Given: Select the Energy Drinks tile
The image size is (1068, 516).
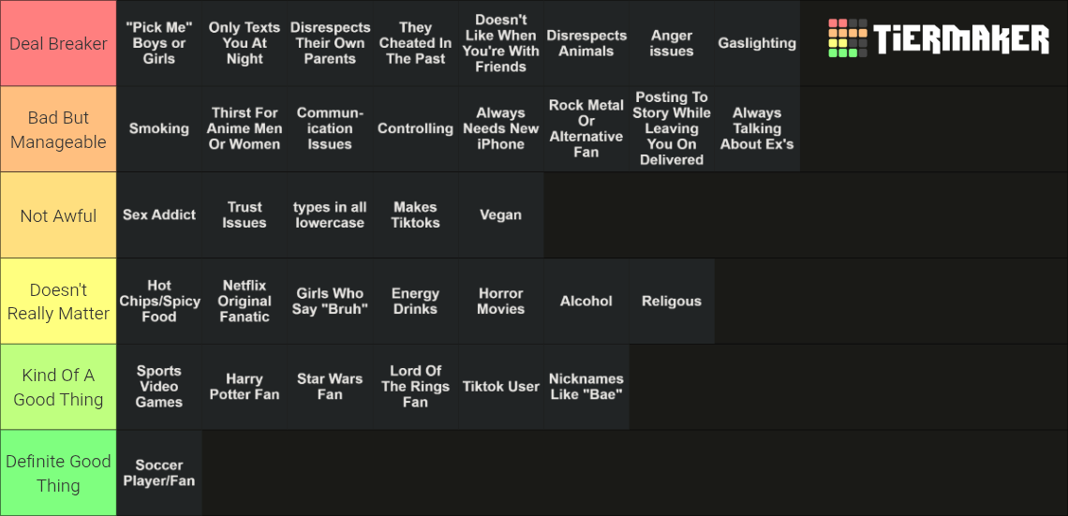Looking at the screenshot, I should pos(415,301).
